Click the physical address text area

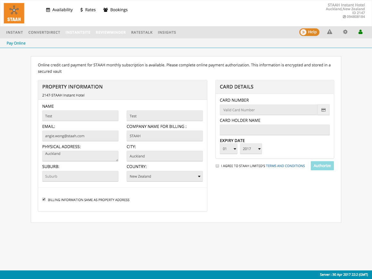[80, 156]
